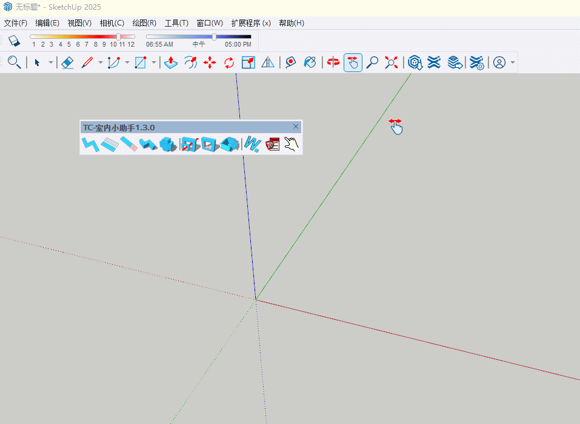580x424 pixels.
Task: Click the 05:00 PM sunset time label
Action: [x=238, y=44]
